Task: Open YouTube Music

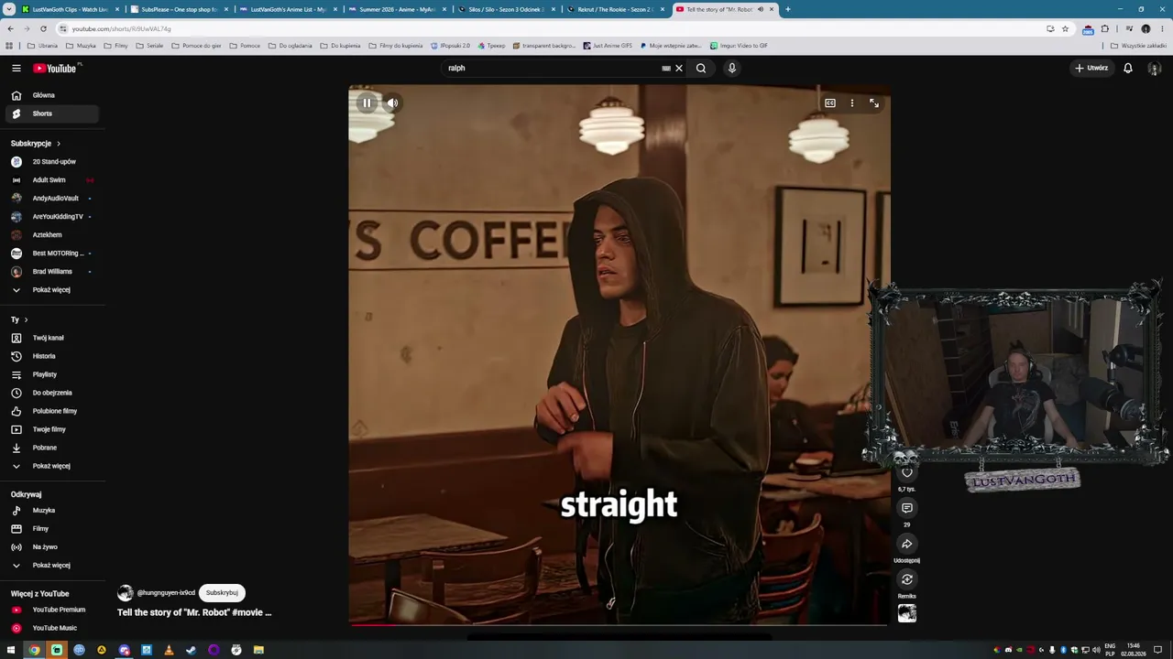Action: pos(50,628)
